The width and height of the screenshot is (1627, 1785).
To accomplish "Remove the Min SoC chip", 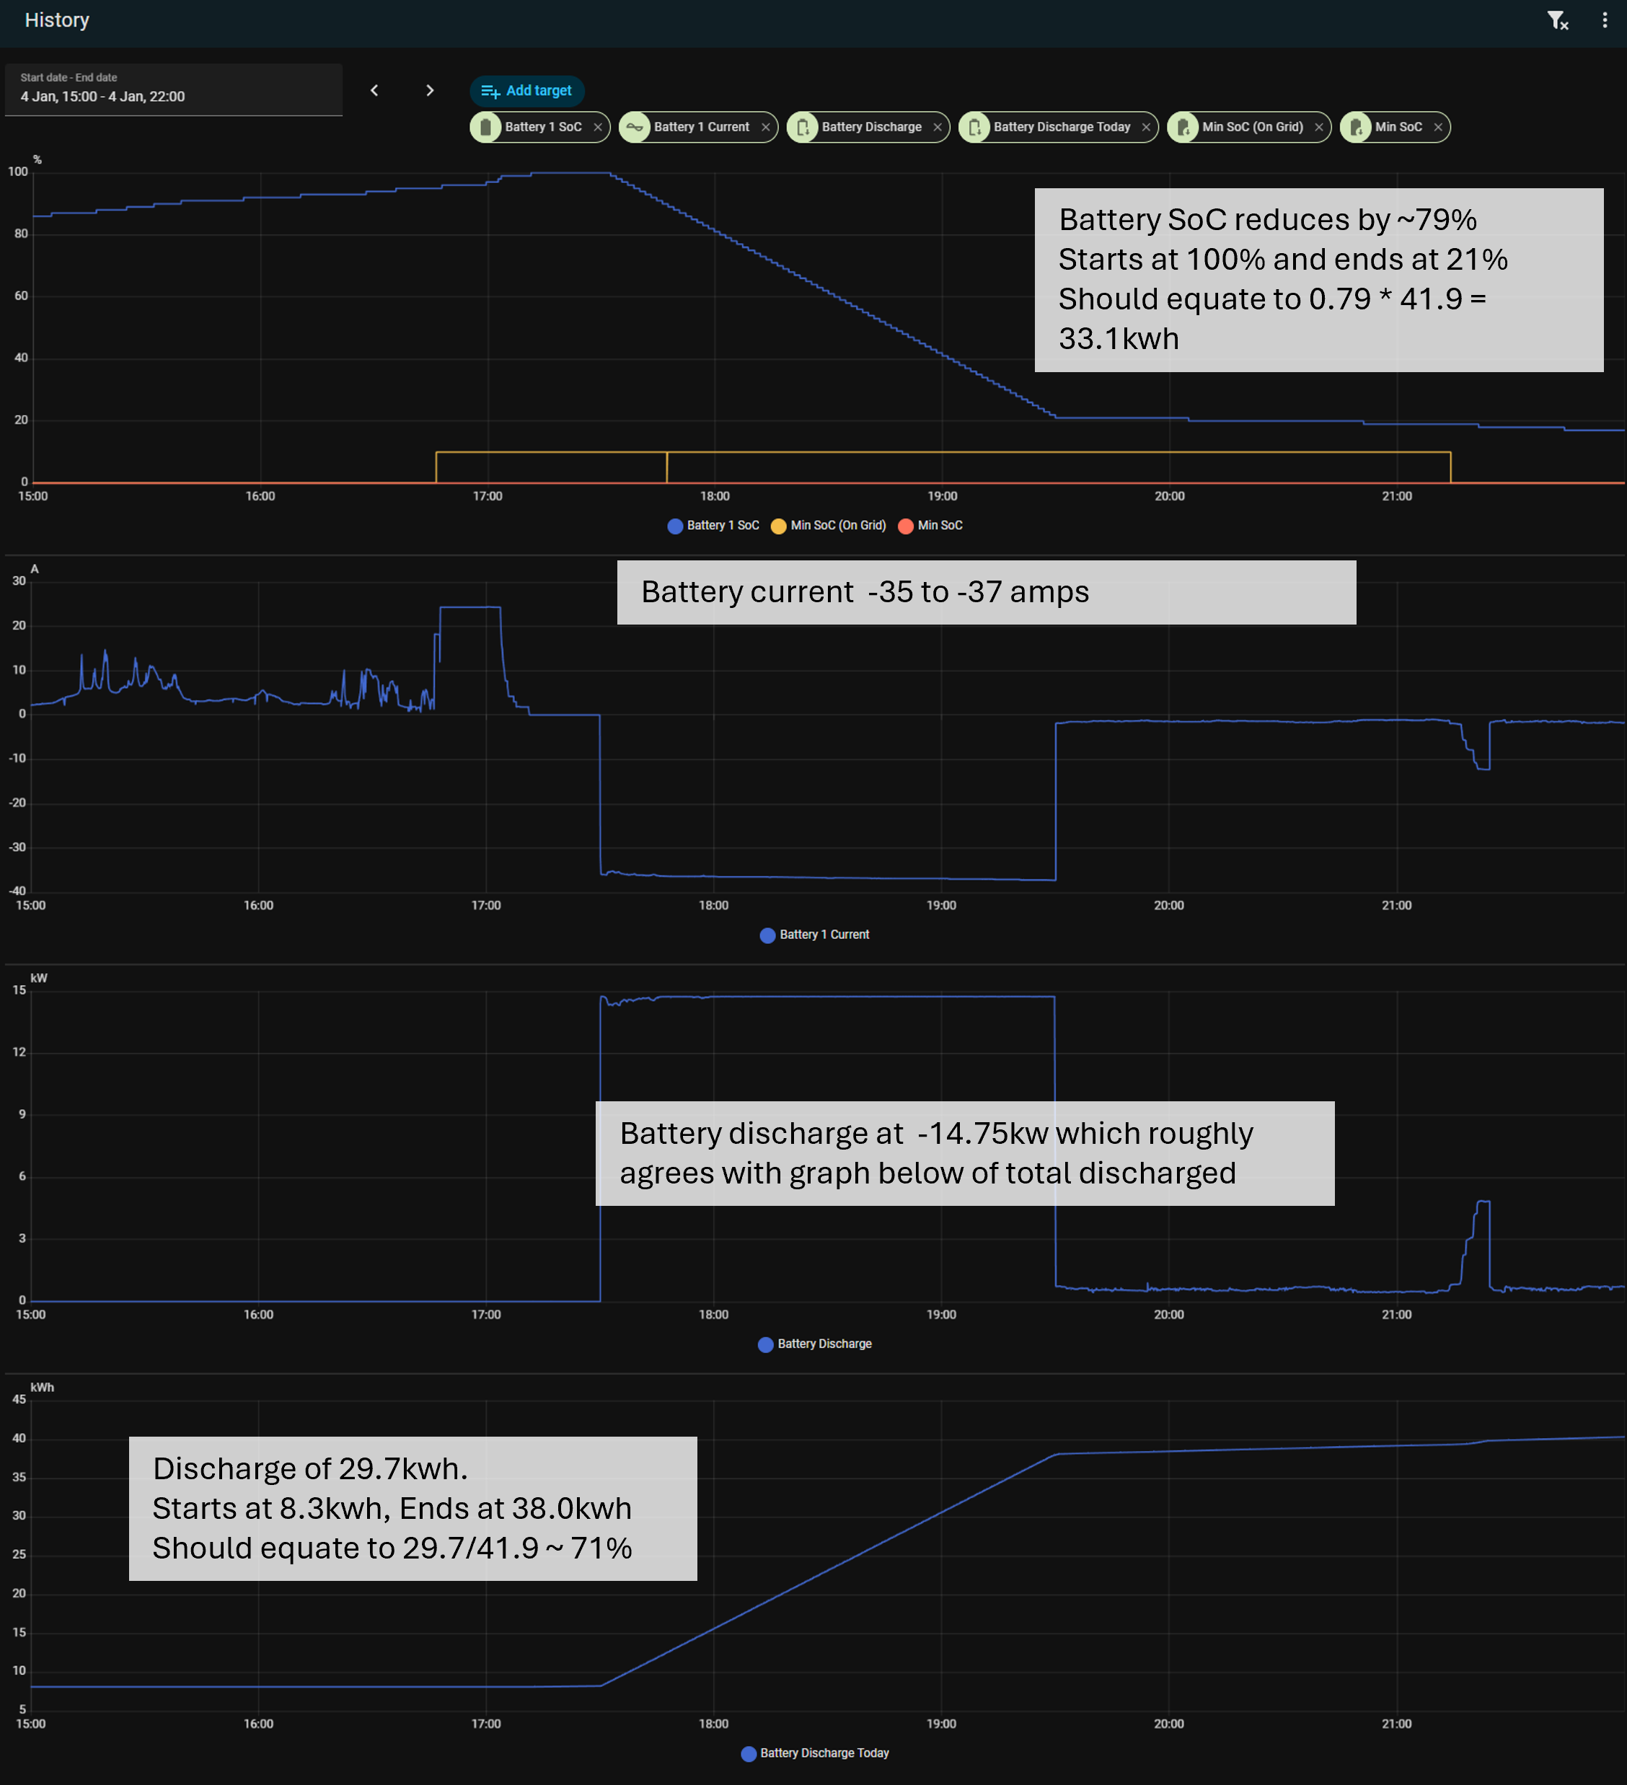I will pos(1439,127).
